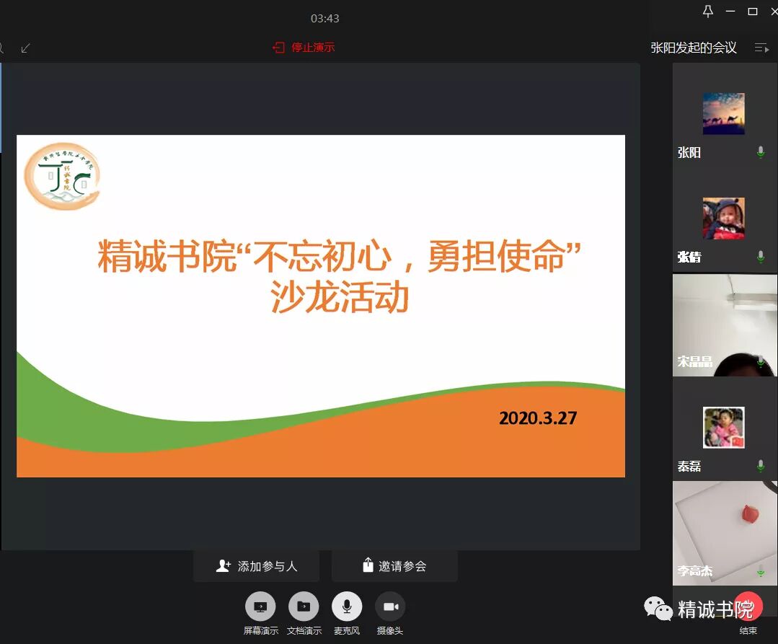Pin the meeting window on top
Viewport: 778px width, 644px height.
coord(707,11)
